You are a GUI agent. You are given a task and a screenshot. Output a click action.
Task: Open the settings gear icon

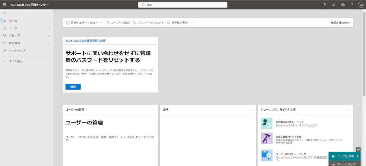(x=343, y=5)
